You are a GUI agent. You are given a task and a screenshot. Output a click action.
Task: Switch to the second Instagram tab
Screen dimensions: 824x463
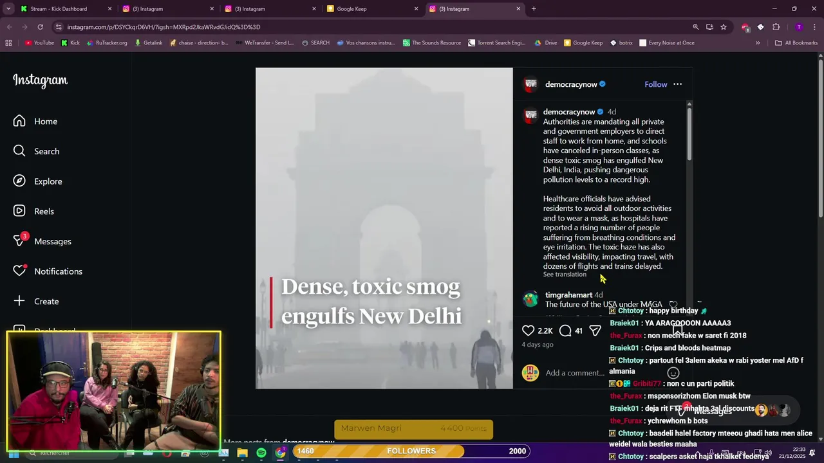(271, 9)
